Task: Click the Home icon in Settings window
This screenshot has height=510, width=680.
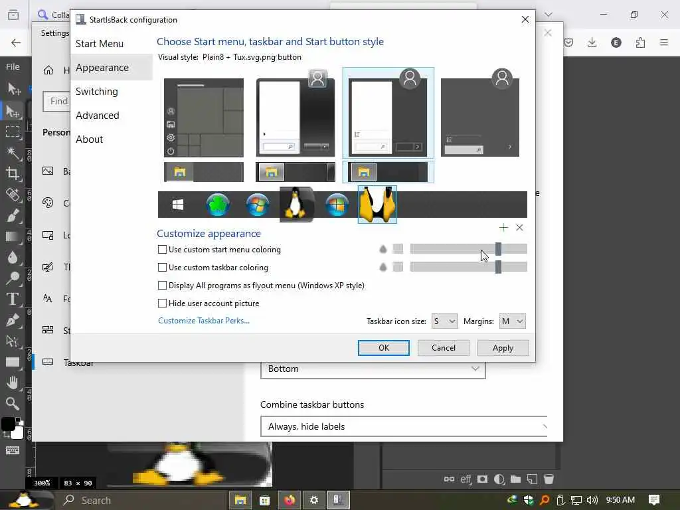Action: pos(48,70)
